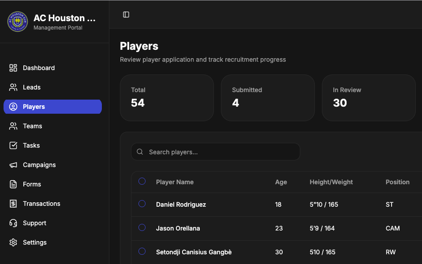
Task: Click the Submitted card showing 4
Action: tap(267, 97)
